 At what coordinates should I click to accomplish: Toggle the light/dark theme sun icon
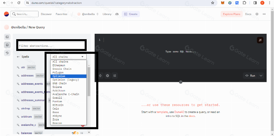257,14
